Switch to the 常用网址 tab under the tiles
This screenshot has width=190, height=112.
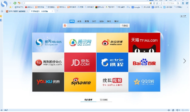tap(104, 100)
